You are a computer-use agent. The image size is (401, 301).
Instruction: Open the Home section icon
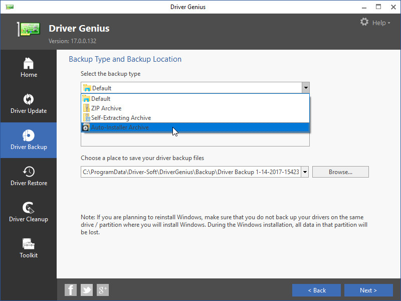(29, 63)
